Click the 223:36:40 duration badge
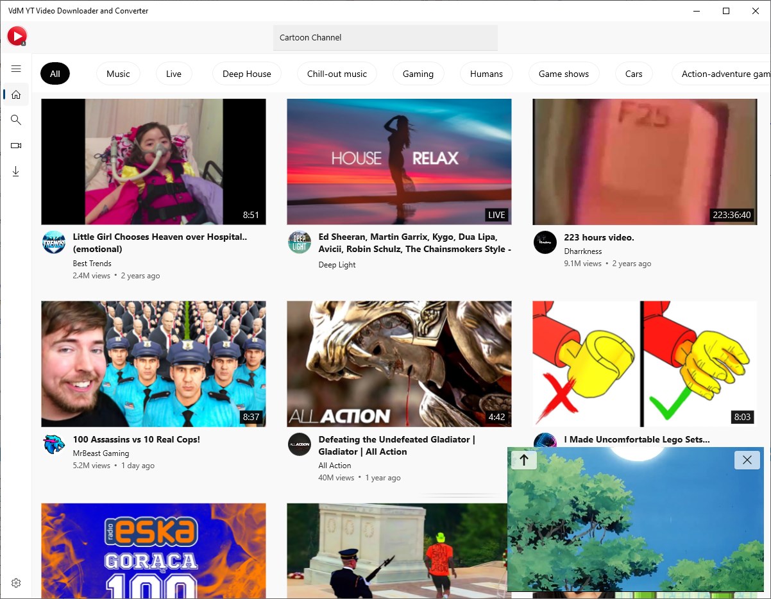The height and width of the screenshot is (599, 771). (x=732, y=215)
